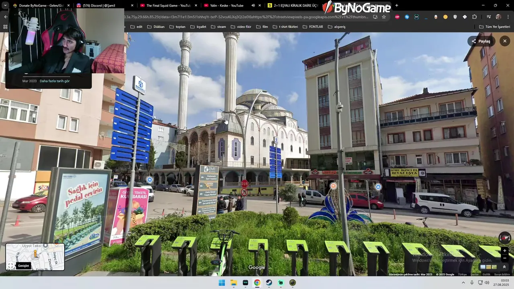Open Steam from the taskbar

269,283
